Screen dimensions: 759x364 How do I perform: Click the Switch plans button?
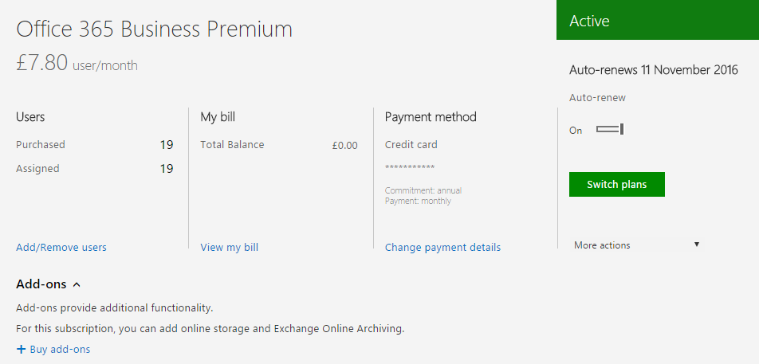(617, 184)
